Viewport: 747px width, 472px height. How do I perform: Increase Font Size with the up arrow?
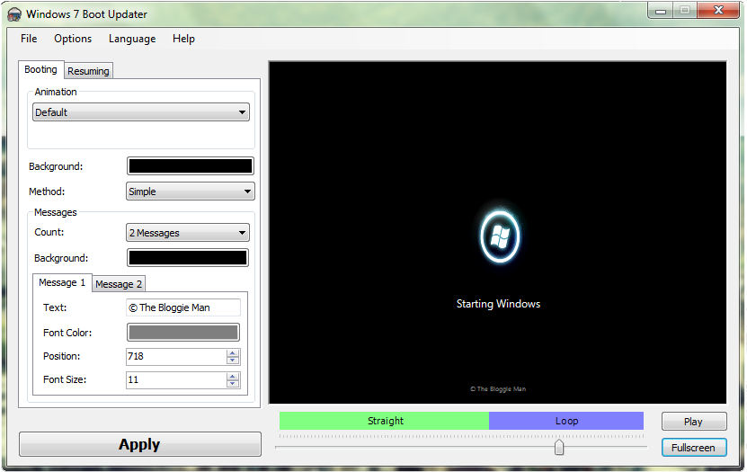pos(233,377)
